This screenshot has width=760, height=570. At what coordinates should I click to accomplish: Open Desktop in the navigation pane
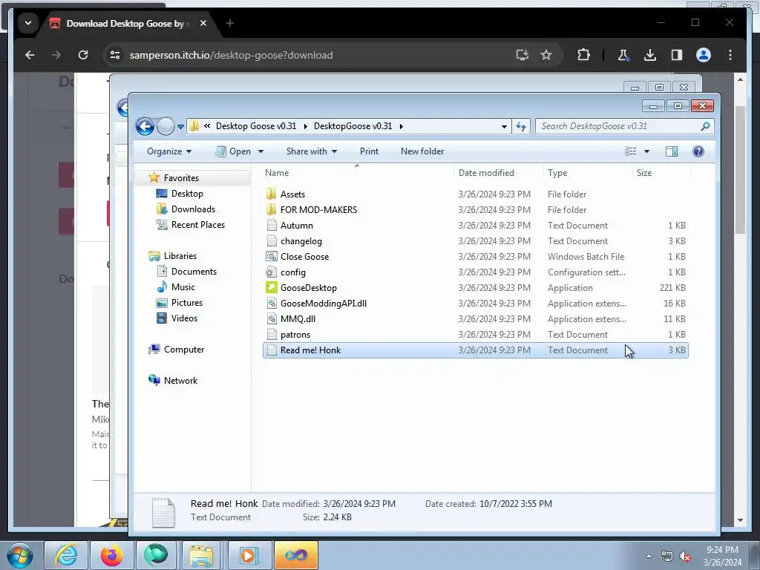pyautogui.click(x=186, y=194)
